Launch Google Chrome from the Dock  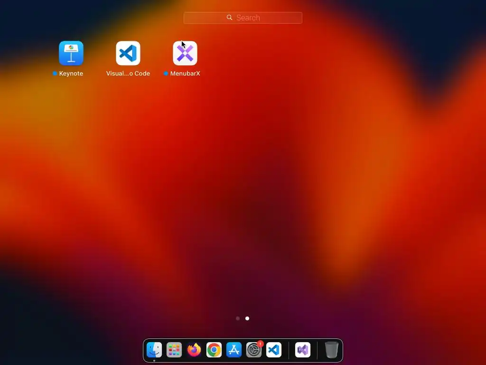pos(214,350)
